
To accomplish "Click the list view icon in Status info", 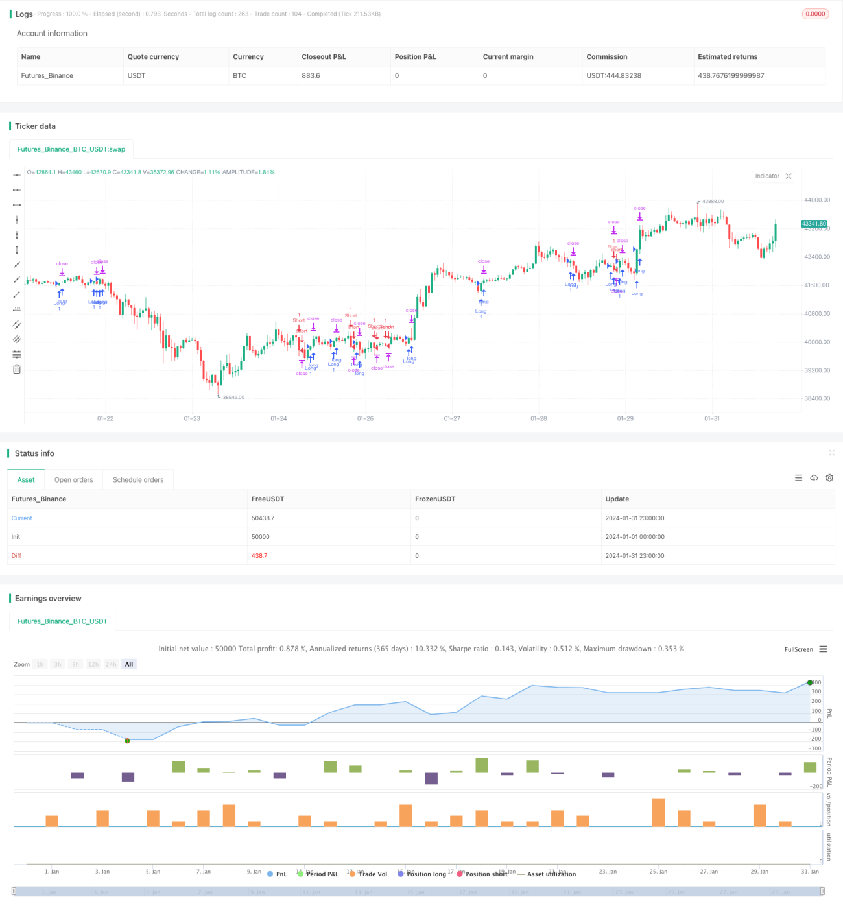I will click(x=798, y=478).
